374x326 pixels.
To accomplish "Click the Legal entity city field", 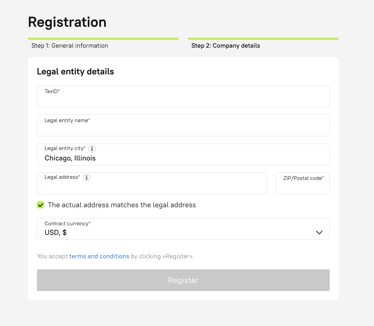I will tap(183, 158).
